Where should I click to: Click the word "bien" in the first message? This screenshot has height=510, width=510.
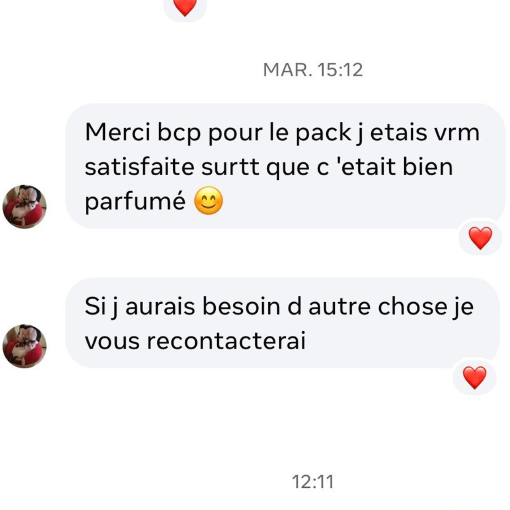[428, 167]
